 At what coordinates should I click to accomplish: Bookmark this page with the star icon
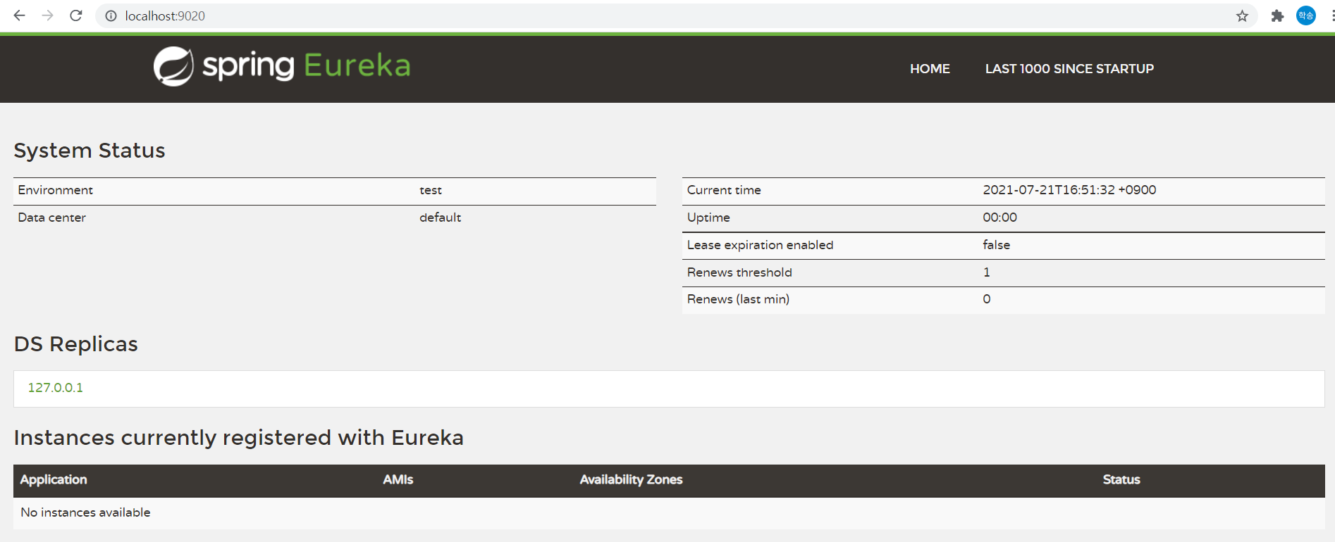pyautogui.click(x=1242, y=16)
